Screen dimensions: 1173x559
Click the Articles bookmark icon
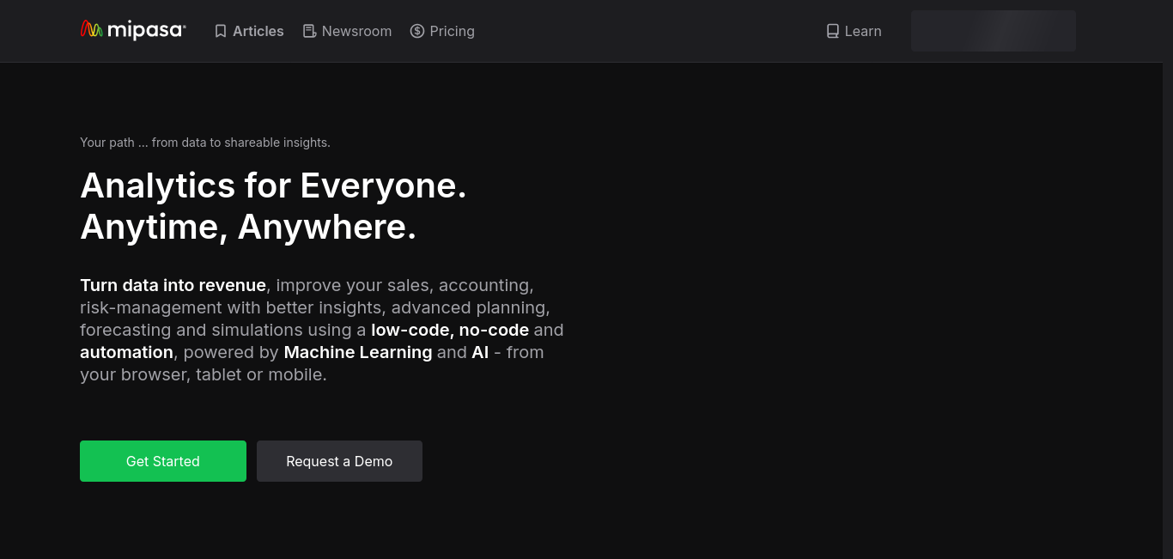tap(221, 31)
